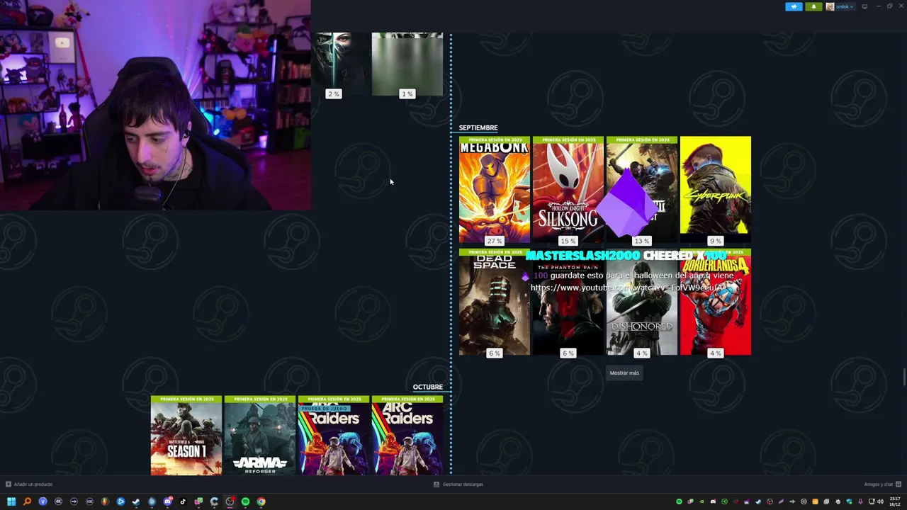Image resolution: width=907 pixels, height=510 pixels.
Task: Switch to Big Picture mode icon
Action: pos(864,6)
